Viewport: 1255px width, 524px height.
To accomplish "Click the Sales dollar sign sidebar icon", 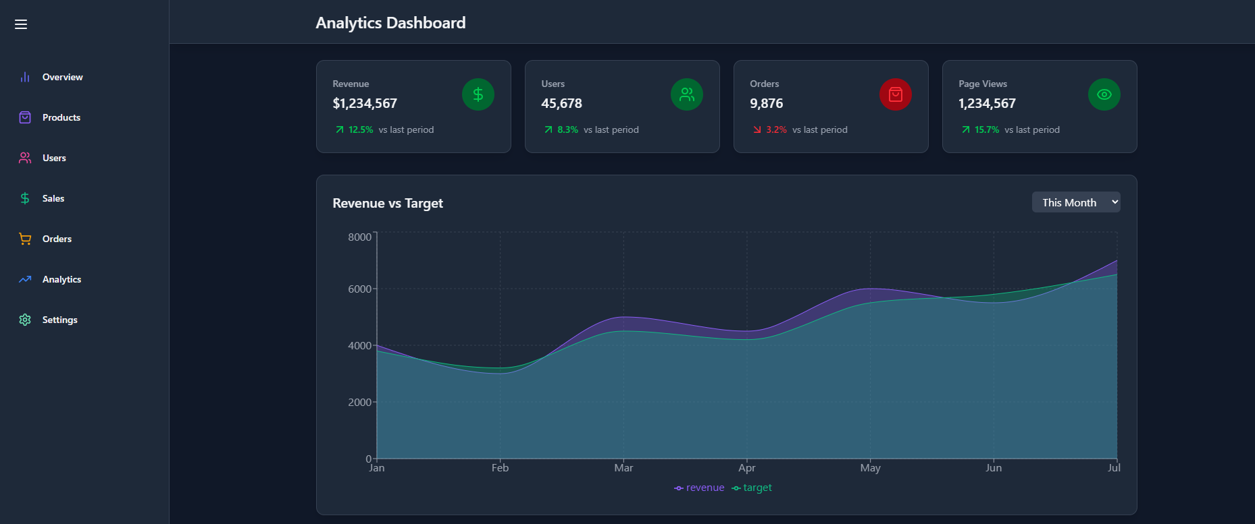I will [x=25, y=198].
